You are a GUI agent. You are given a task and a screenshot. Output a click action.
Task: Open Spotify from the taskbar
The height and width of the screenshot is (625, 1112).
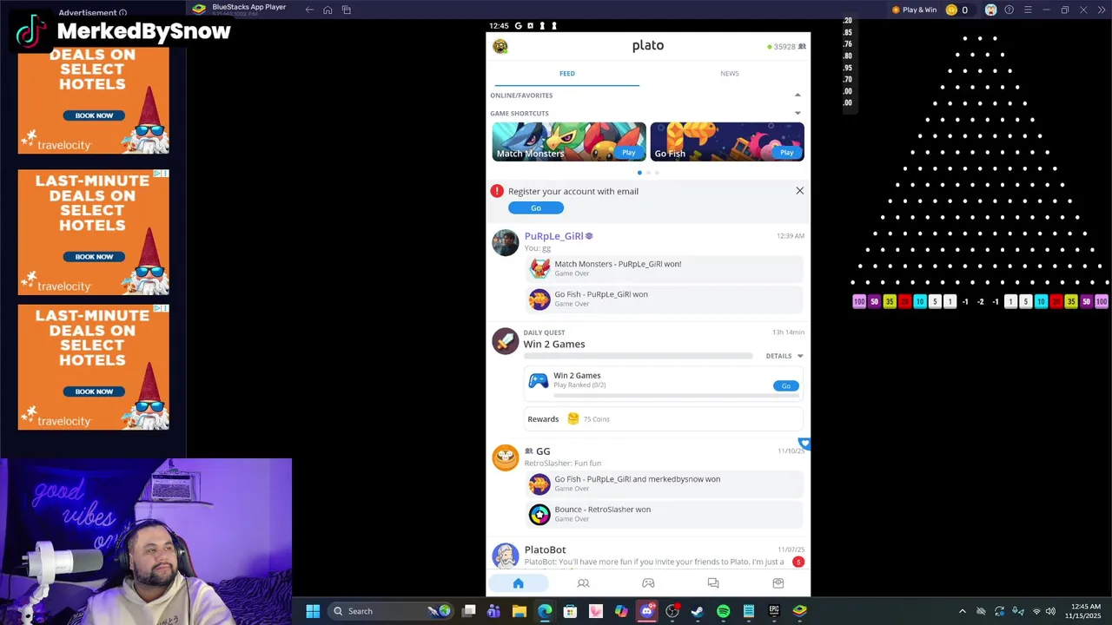click(x=723, y=611)
